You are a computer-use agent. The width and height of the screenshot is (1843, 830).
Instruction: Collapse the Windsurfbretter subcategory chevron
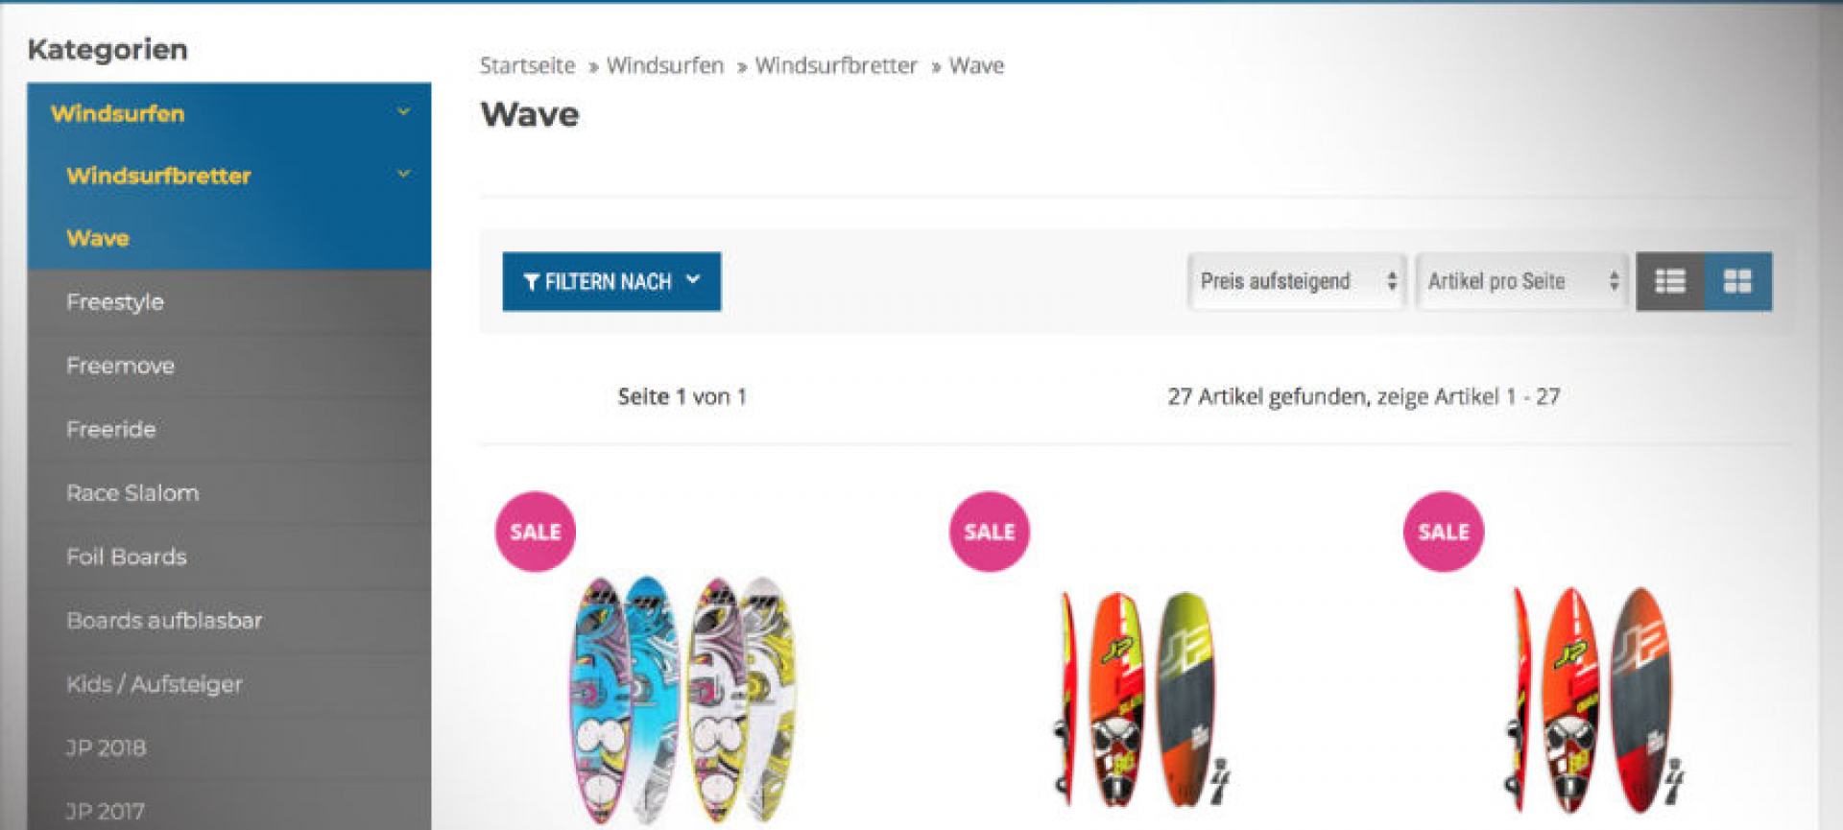404,175
